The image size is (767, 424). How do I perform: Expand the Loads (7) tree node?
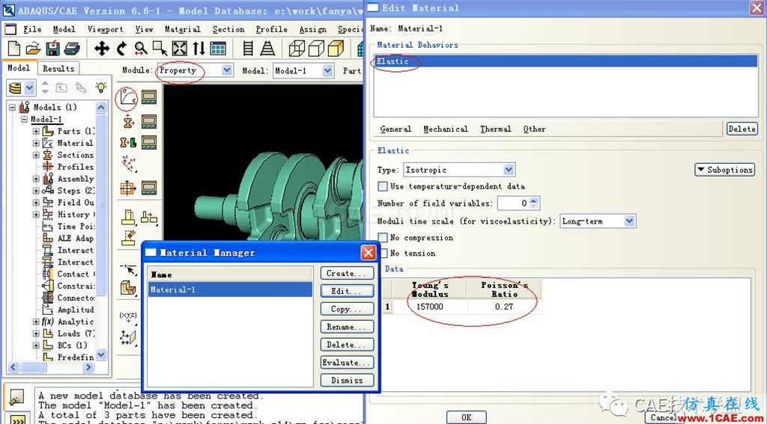[x=36, y=334]
